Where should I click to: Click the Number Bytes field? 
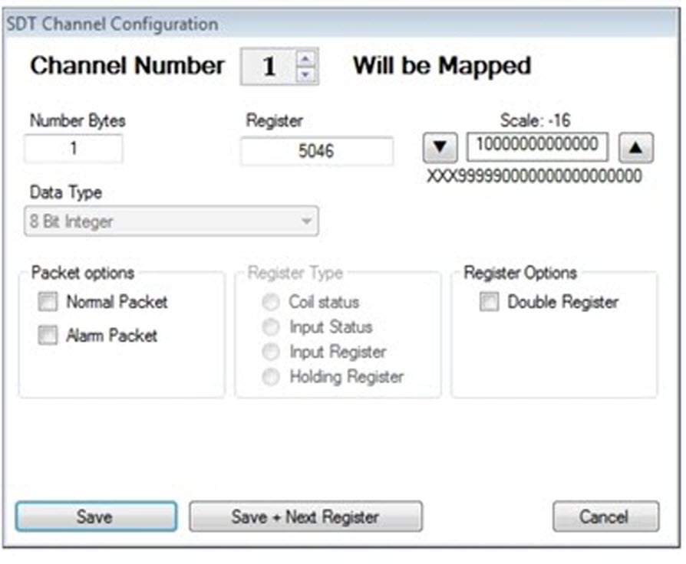point(74,148)
